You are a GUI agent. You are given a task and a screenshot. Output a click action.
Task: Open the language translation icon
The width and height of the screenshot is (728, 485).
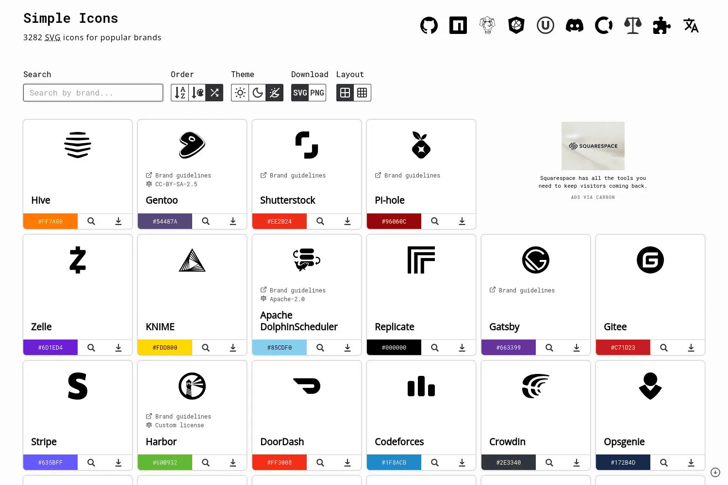tap(691, 25)
